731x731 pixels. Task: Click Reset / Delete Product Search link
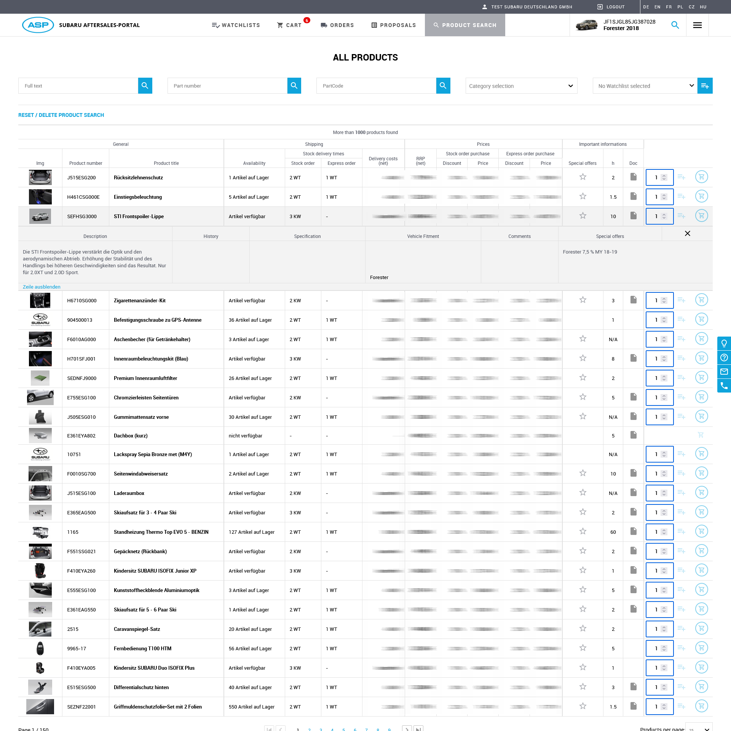pyautogui.click(x=61, y=115)
